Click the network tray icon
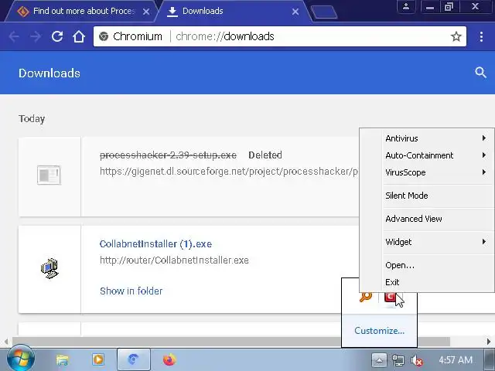The height and width of the screenshot is (371, 495). click(x=398, y=360)
